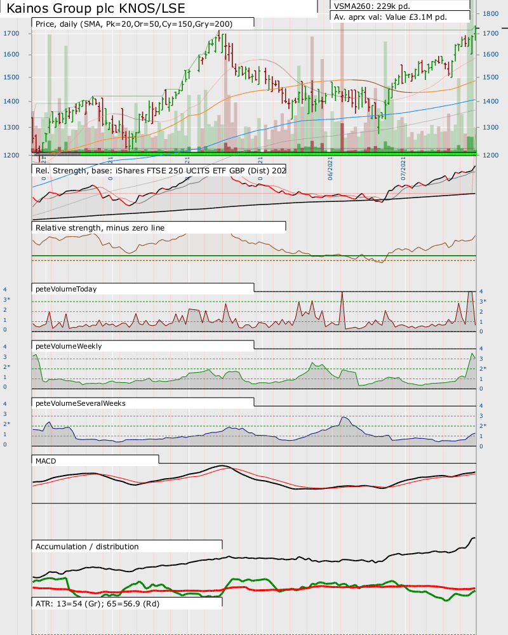
Task: Select 1300 on the right price axis
Action: tap(491, 127)
